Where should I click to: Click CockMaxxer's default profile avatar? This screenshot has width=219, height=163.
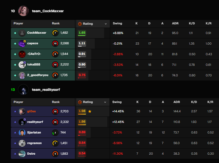(22, 33)
